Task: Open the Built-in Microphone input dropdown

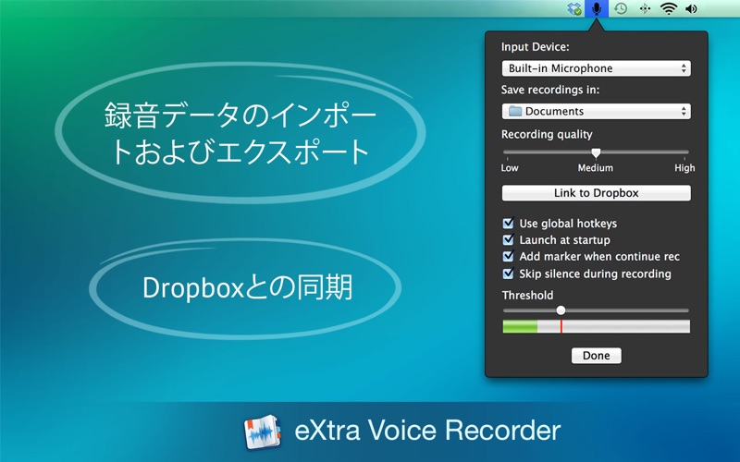Action: point(596,68)
